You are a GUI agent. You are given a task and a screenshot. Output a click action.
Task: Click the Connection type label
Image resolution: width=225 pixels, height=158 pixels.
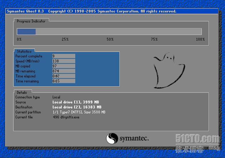coord(27,97)
